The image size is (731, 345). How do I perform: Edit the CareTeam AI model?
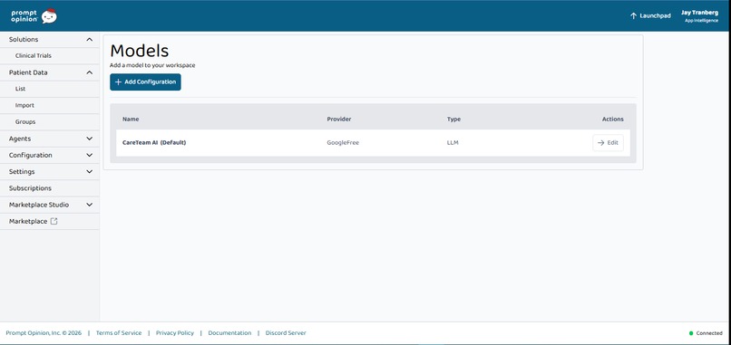608,143
